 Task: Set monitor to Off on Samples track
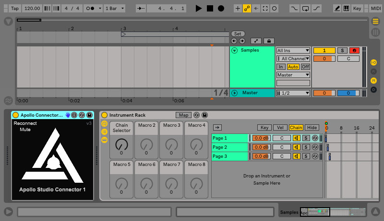pyautogui.click(x=305, y=66)
